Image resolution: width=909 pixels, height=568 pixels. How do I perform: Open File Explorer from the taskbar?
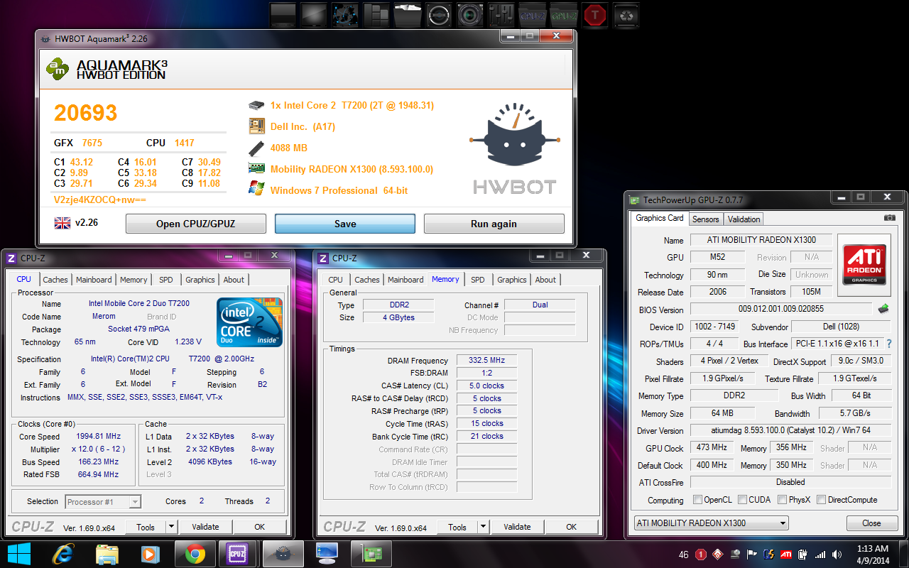(x=107, y=553)
